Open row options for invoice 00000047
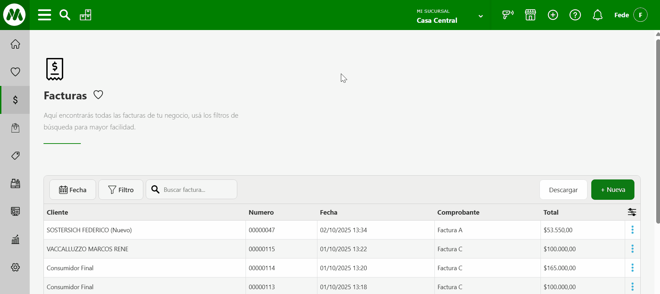This screenshot has height=294, width=660. (x=632, y=230)
